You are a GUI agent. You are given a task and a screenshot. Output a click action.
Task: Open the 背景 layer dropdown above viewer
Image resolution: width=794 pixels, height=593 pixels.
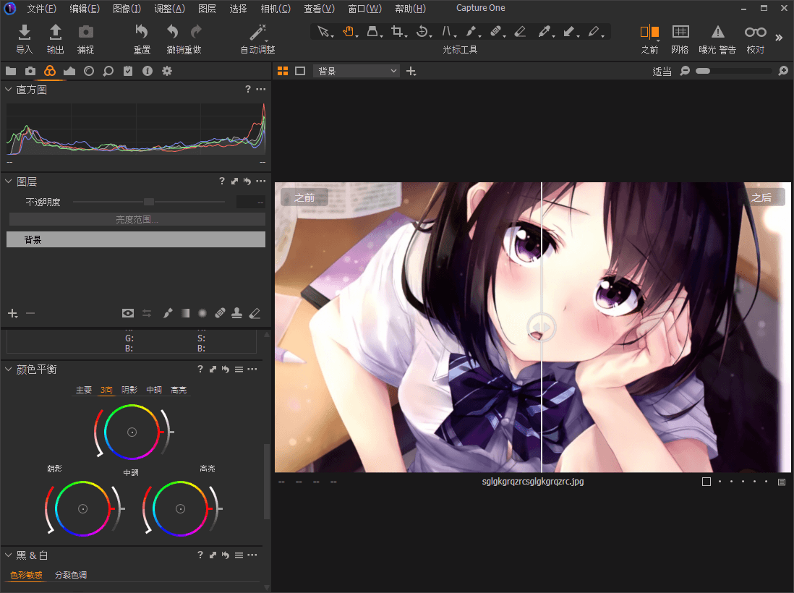[357, 71]
